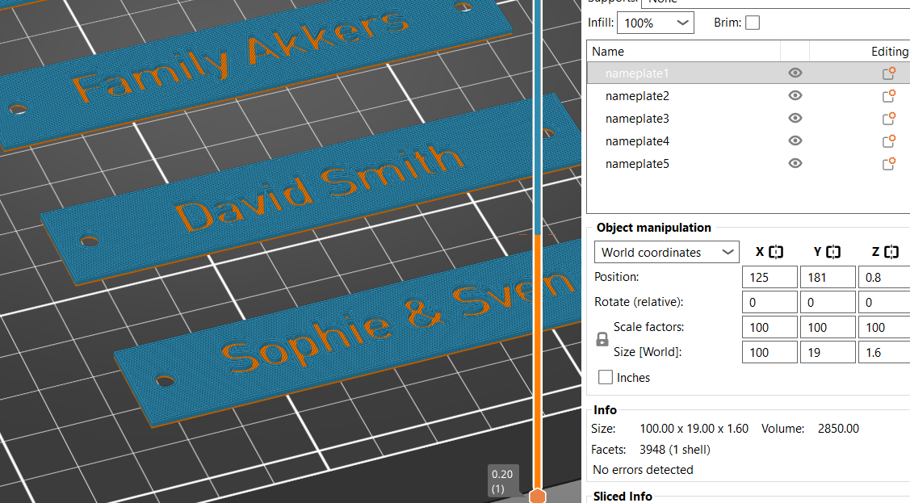Click the Scale factors Y field
The height and width of the screenshot is (503, 910).
coord(828,327)
